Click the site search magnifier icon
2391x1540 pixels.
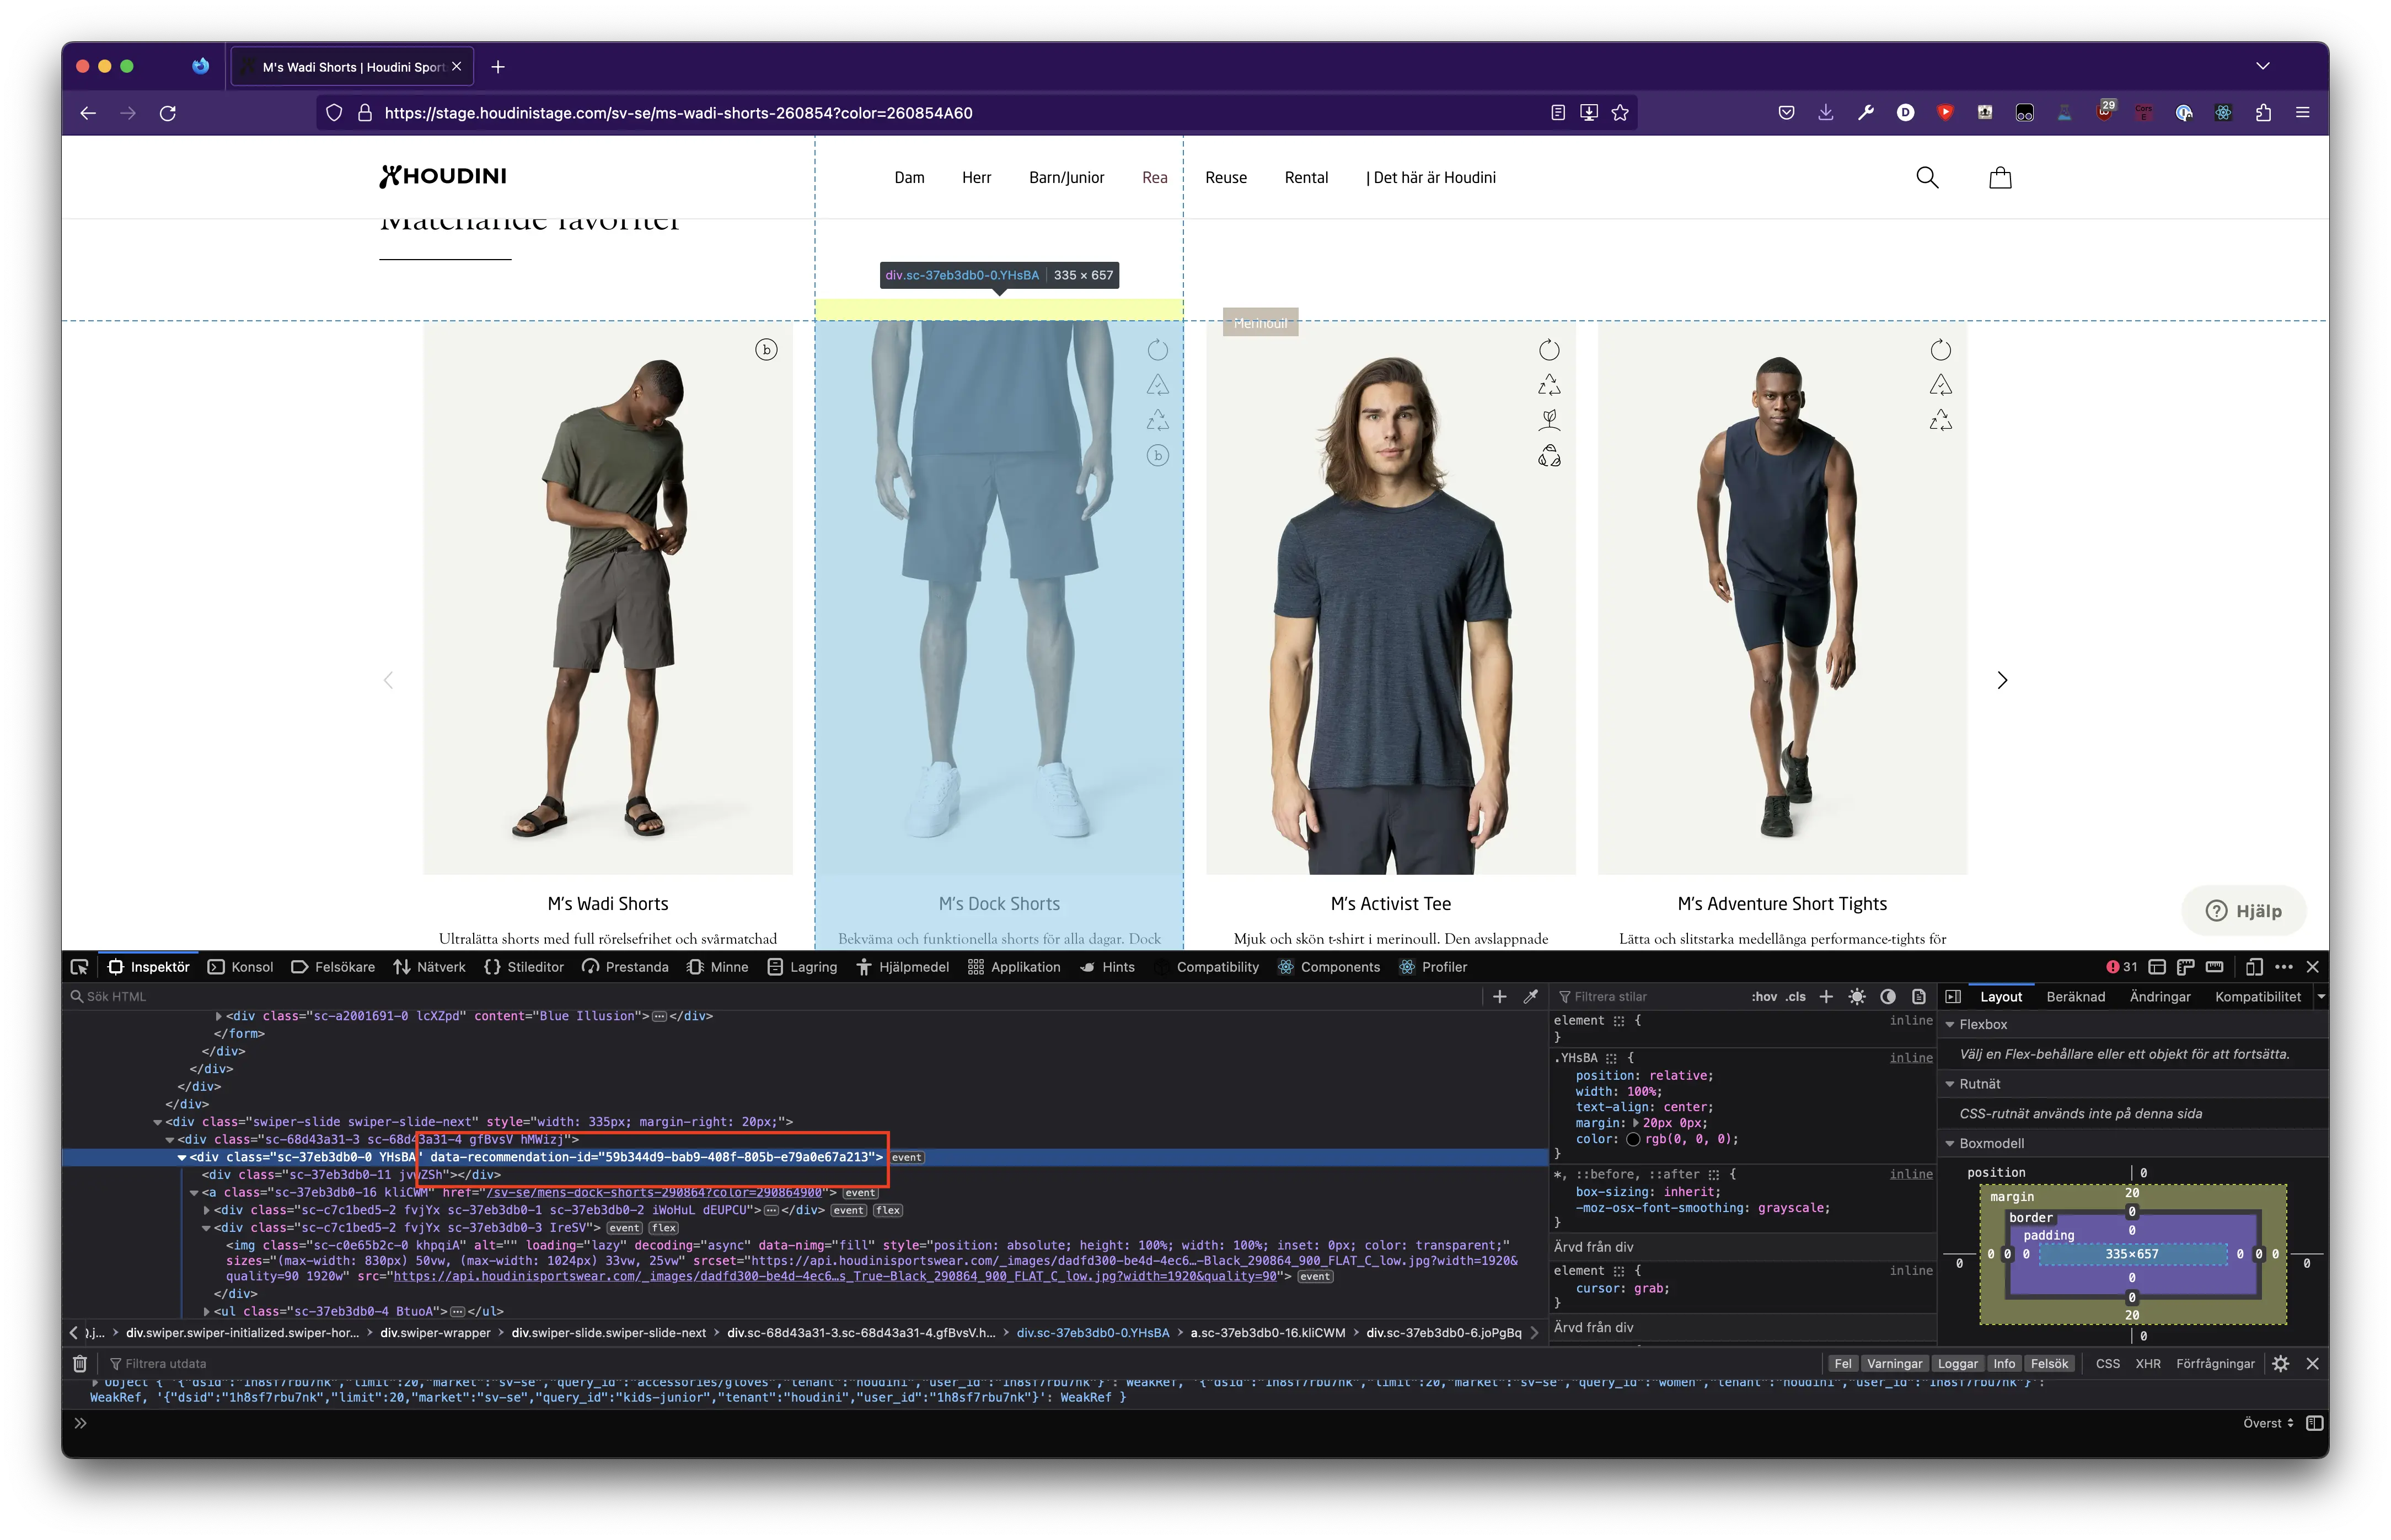tap(1927, 178)
